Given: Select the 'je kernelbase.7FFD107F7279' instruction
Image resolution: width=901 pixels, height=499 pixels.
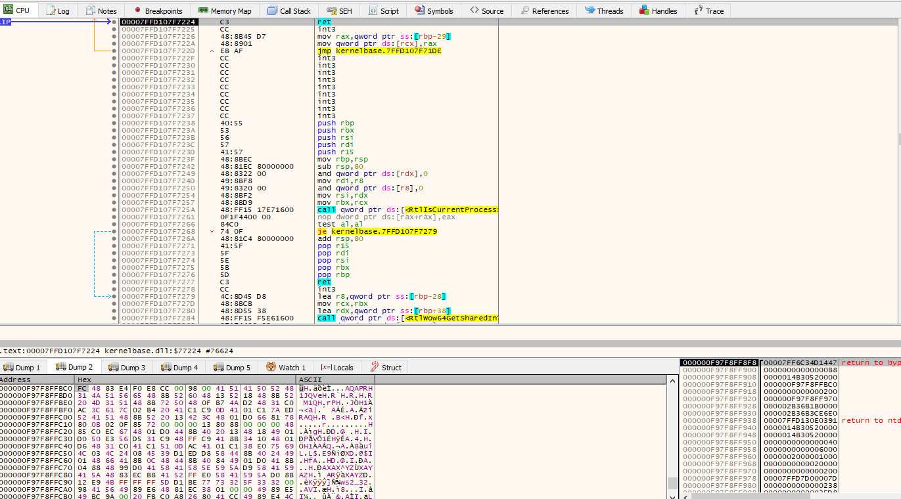Looking at the screenshot, I should (x=377, y=232).
